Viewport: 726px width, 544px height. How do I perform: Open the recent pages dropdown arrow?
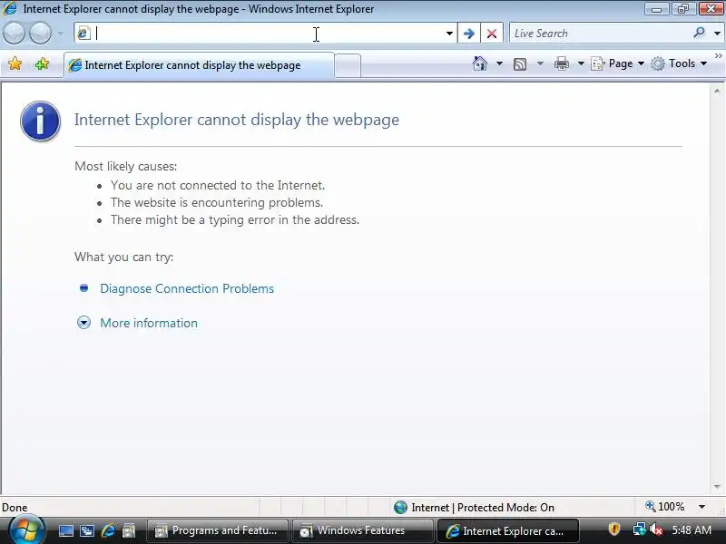coord(61,34)
